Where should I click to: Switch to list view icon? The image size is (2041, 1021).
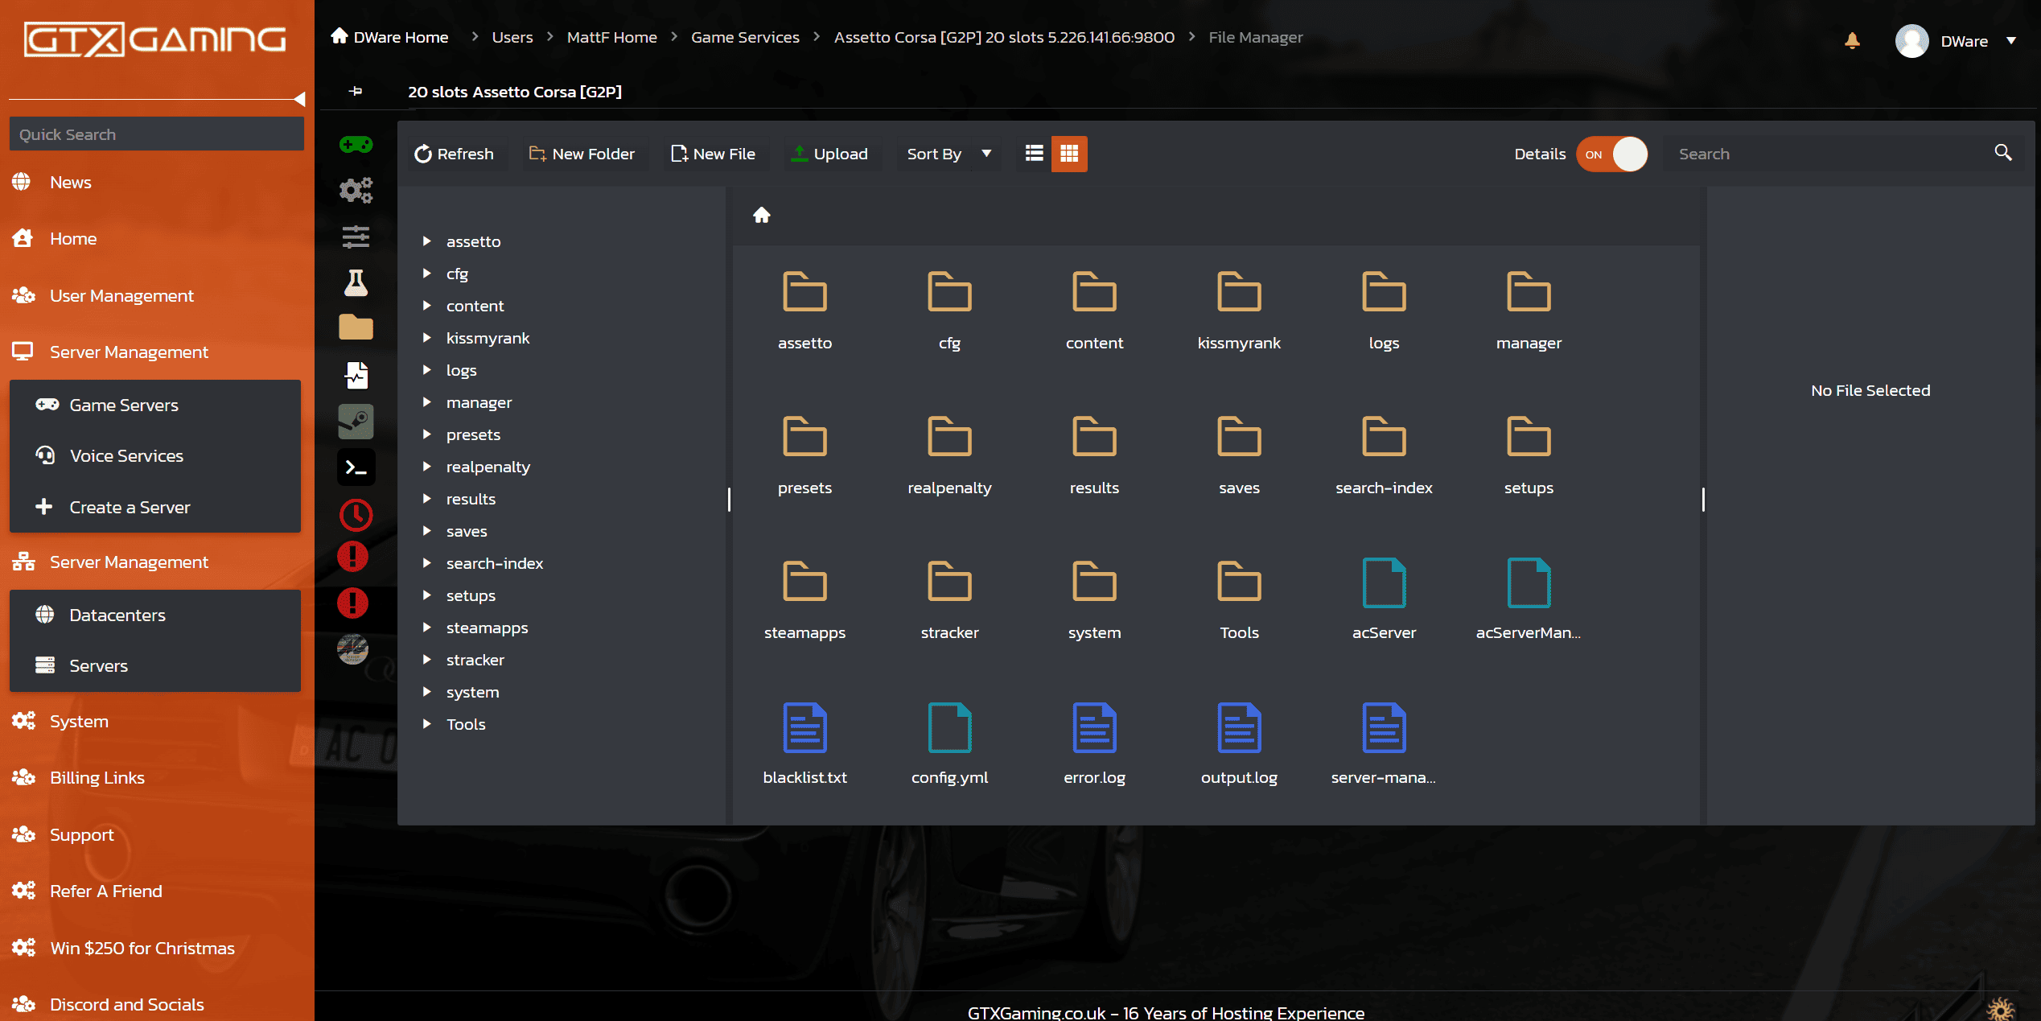(1035, 154)
